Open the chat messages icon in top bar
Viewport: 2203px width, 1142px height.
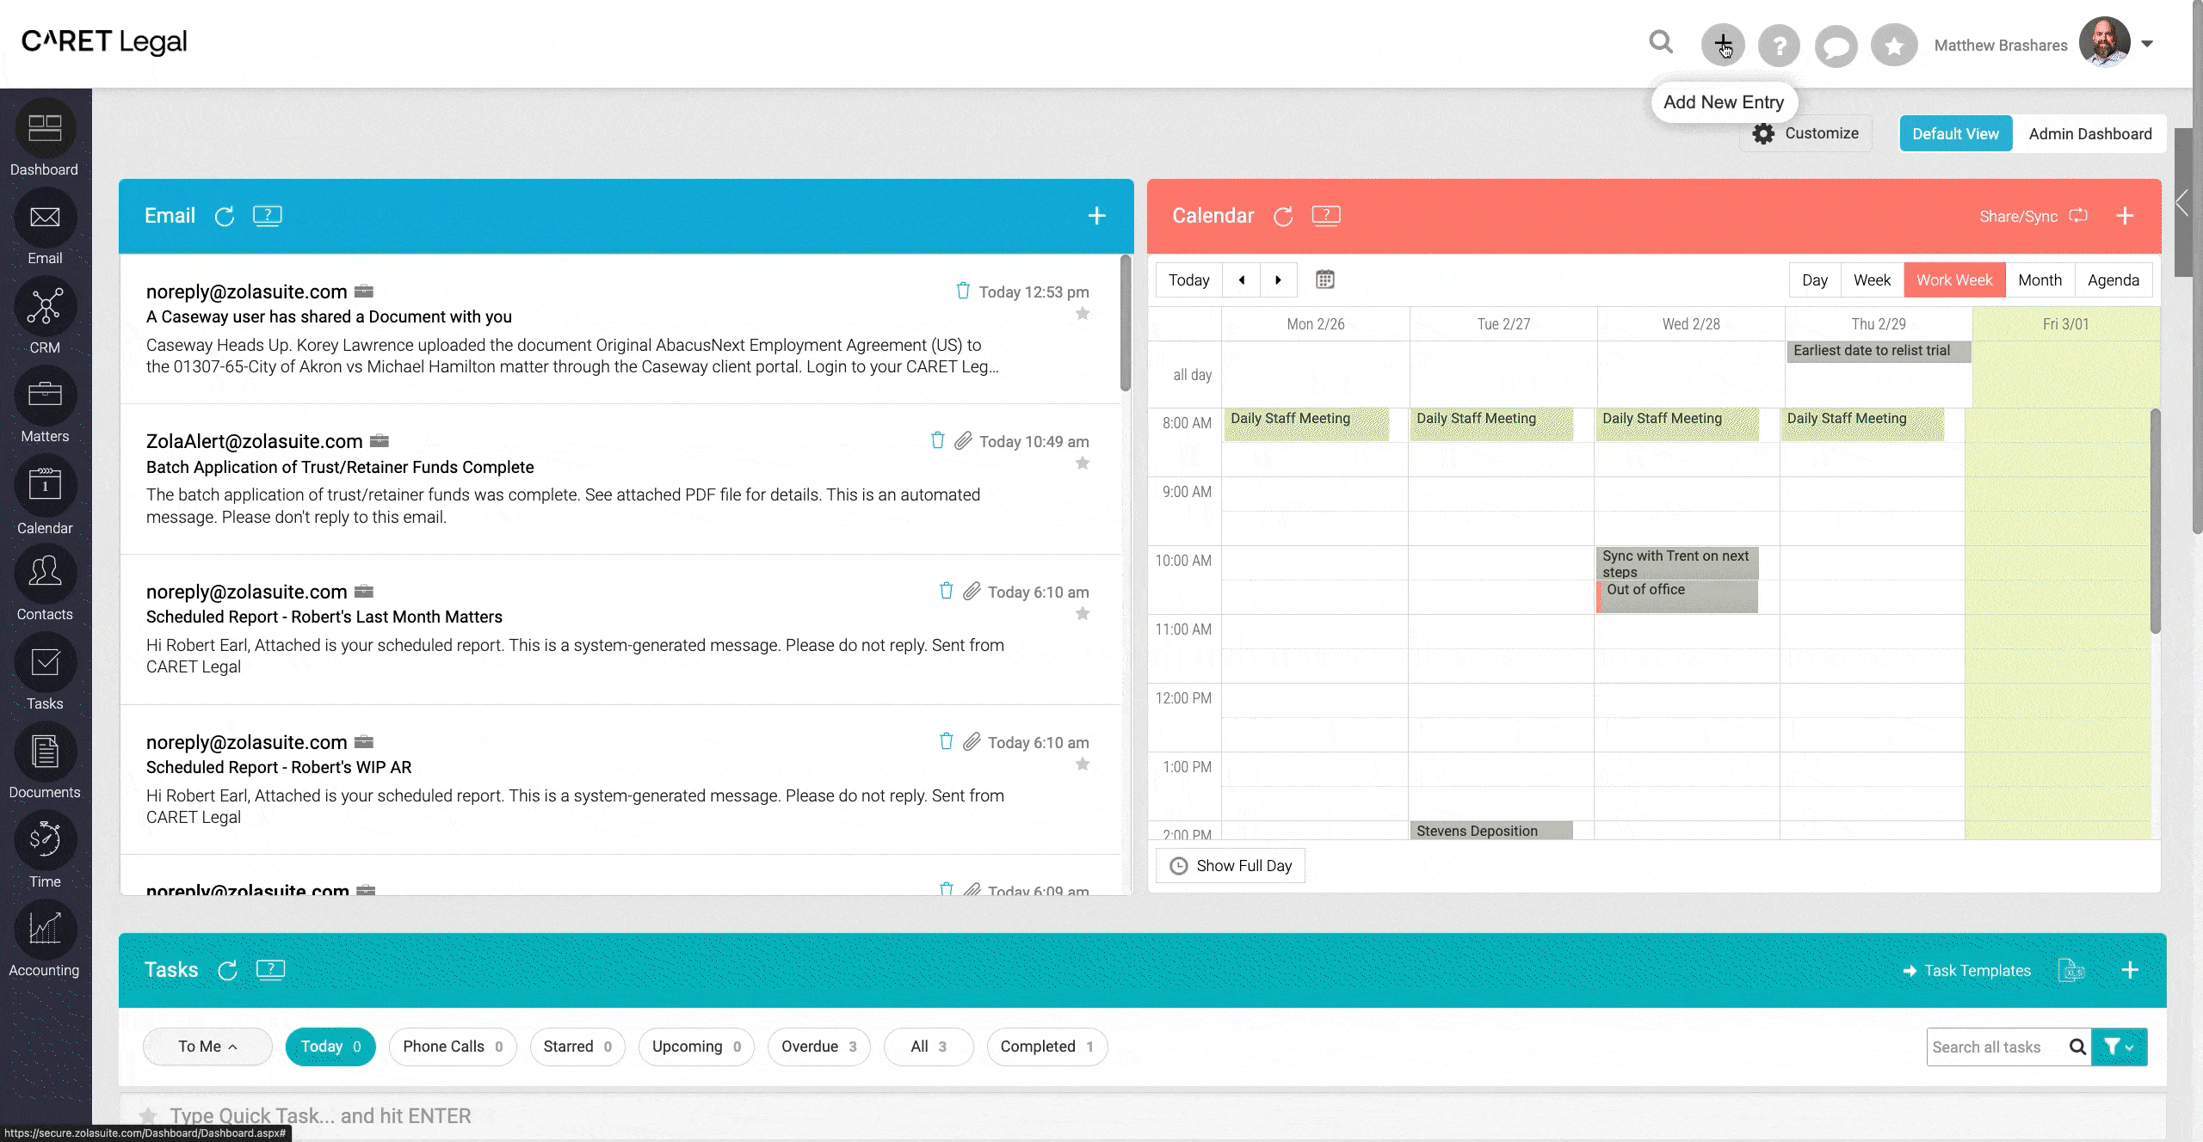coord(1836,45)
